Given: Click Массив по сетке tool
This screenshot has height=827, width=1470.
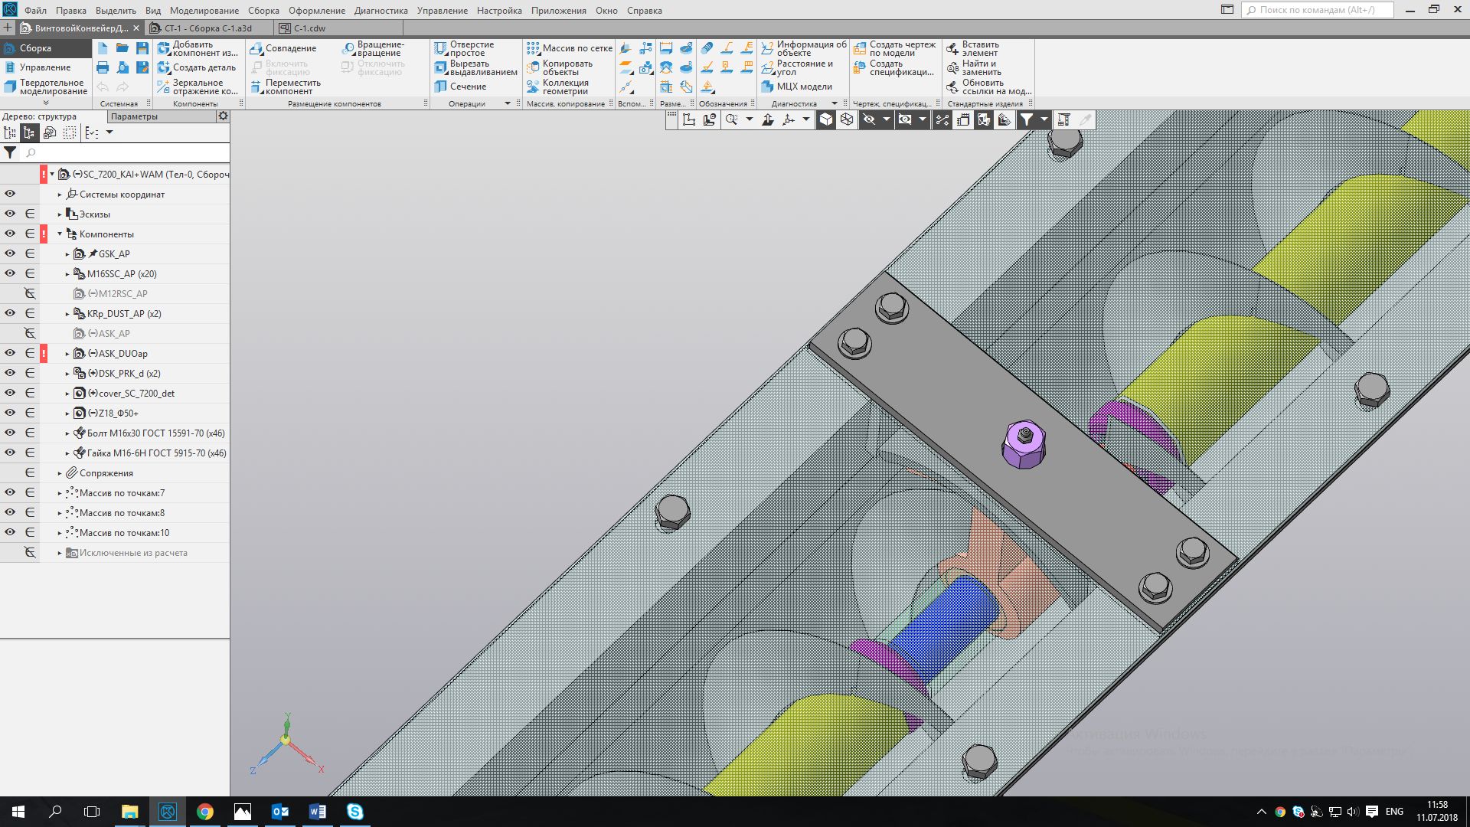Looking at the screenshot, I should [x=569, y=48].
